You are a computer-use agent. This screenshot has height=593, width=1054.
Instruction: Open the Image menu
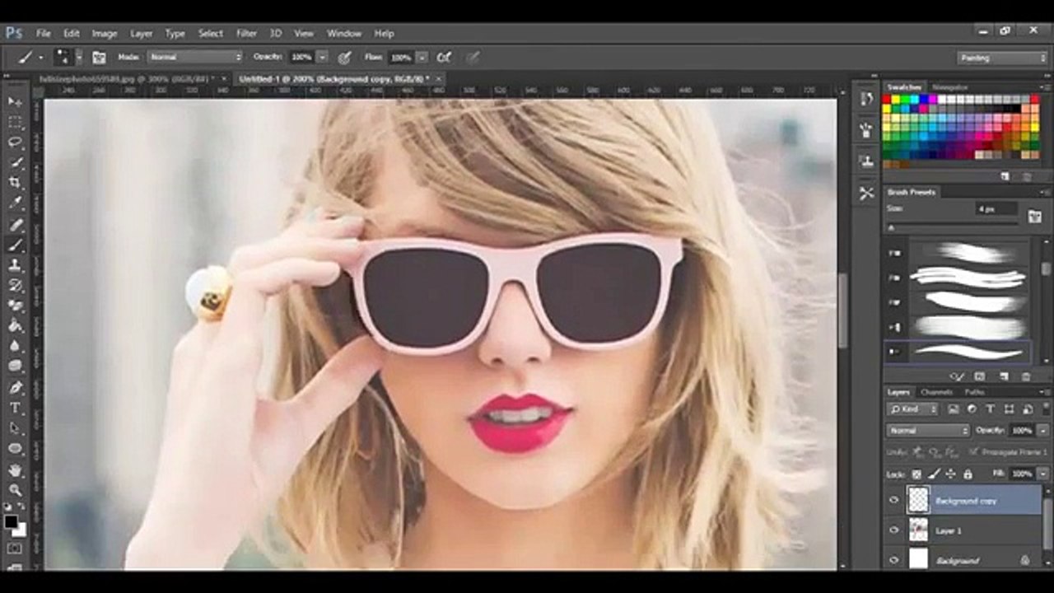click(105, 34)
